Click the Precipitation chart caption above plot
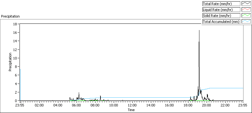This screenshot has width=252, height=113. point(10,16)
